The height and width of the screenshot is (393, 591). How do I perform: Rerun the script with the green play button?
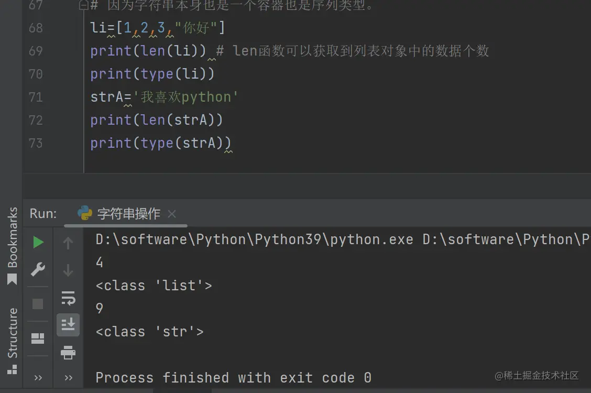coord(38,242)
